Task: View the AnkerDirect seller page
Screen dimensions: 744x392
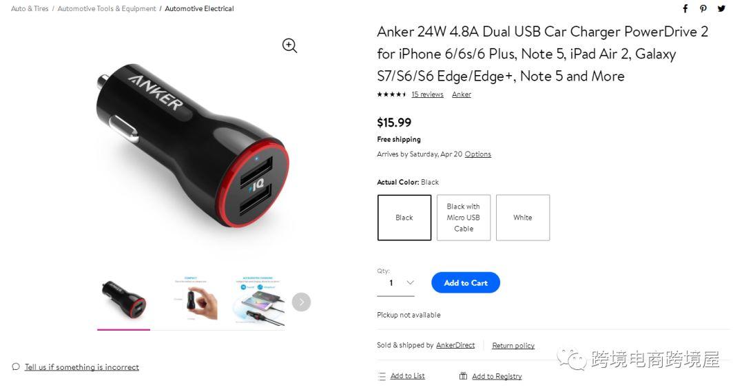Action: (x=455, y=345)
